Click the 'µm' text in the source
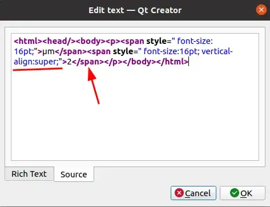The width and height of the screenshot is (270, 207). coord(49,52)
